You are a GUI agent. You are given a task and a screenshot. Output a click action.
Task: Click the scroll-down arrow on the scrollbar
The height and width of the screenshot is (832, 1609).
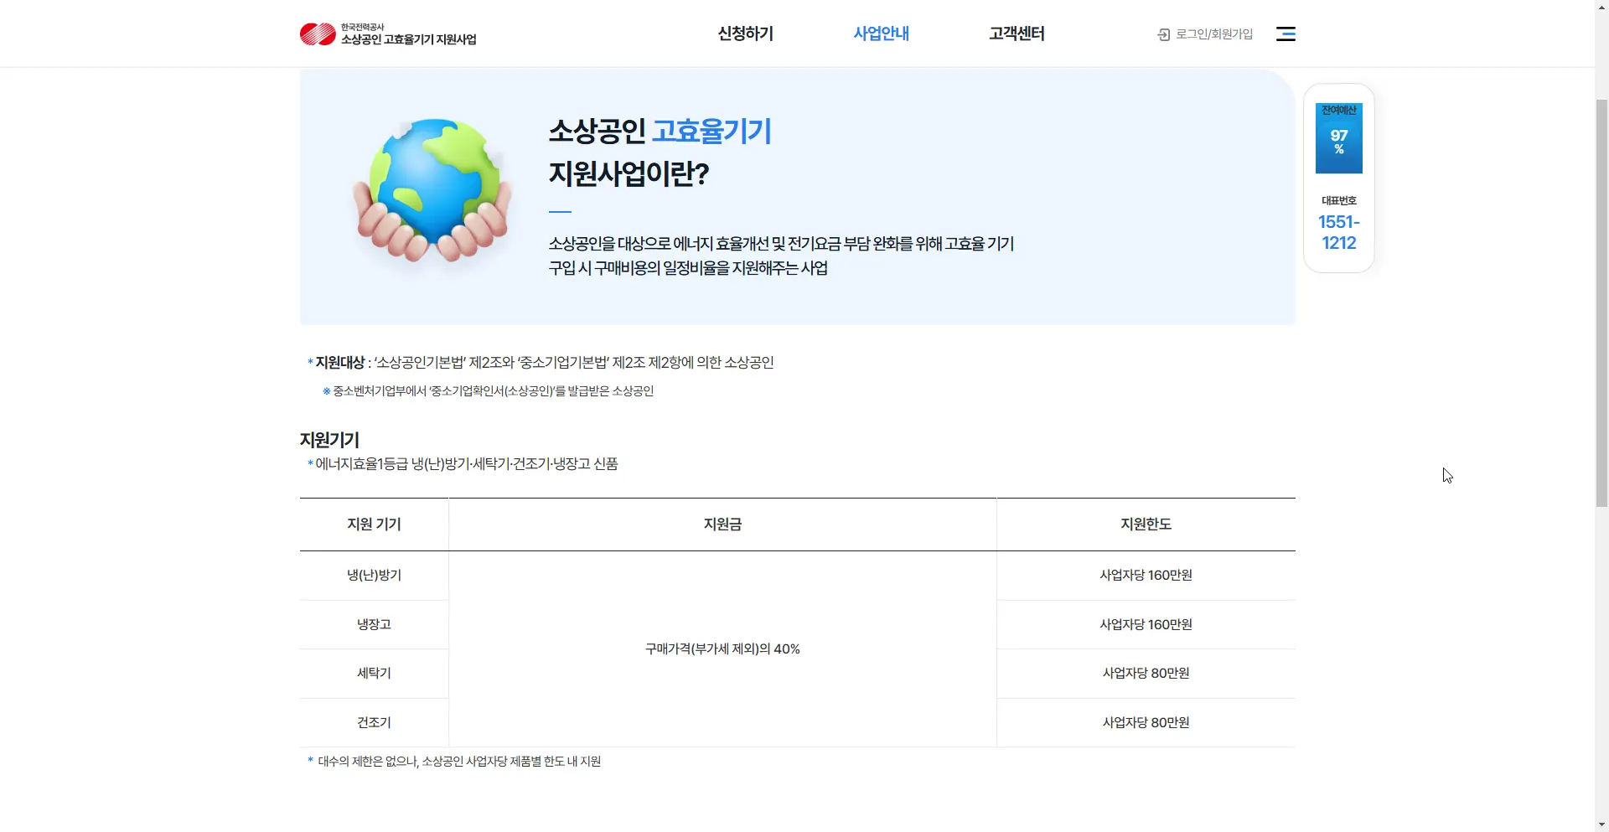(1601, 825)
